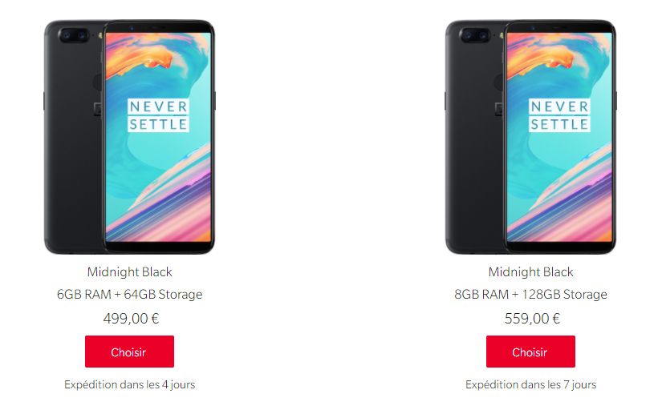
Task: Click the right phone's dual camera module
Action: [475, 34]
